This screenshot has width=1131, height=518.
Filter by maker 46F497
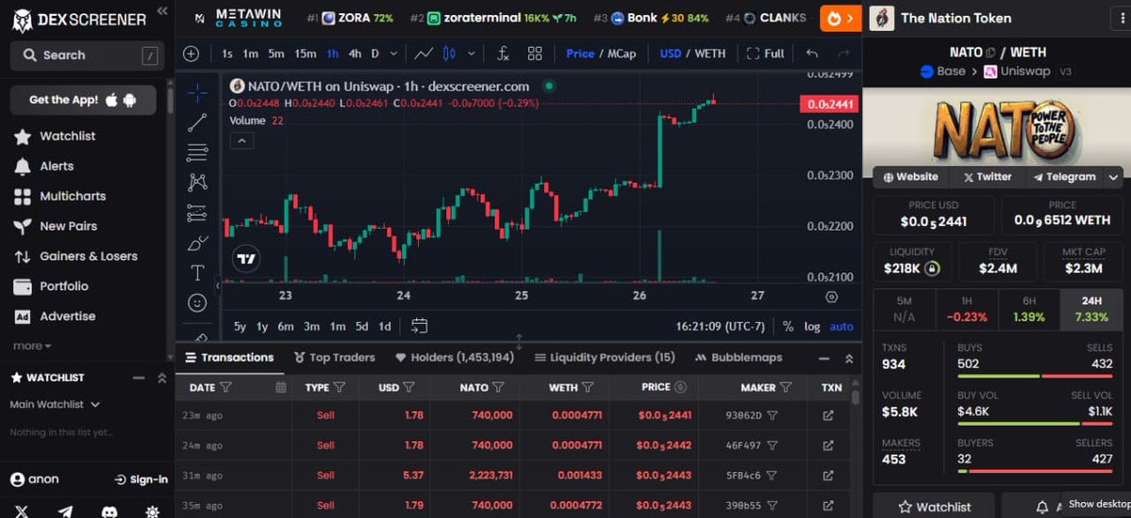[x=773, y=445]
